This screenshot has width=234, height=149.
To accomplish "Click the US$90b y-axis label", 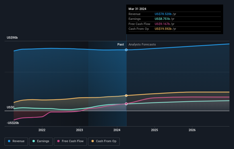I will [x=12, y=38].
